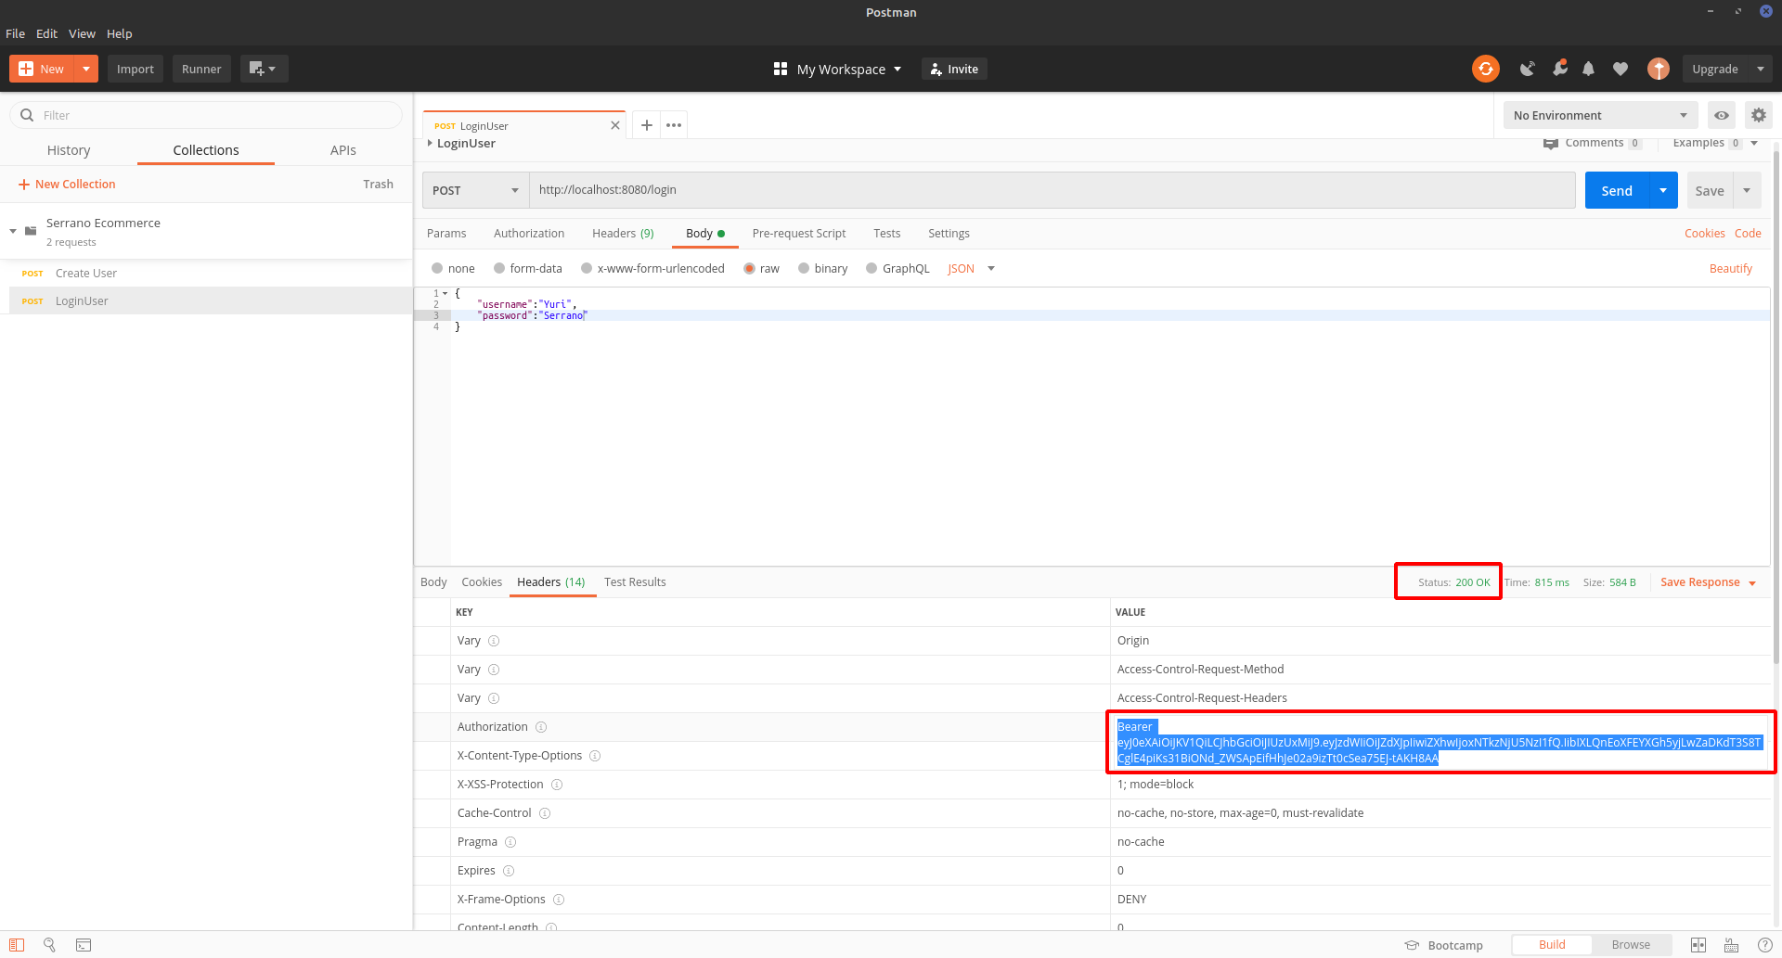Screen dimensions: 1782x958
Task: Switch to the History tab
Action: (x=69, y=150)
